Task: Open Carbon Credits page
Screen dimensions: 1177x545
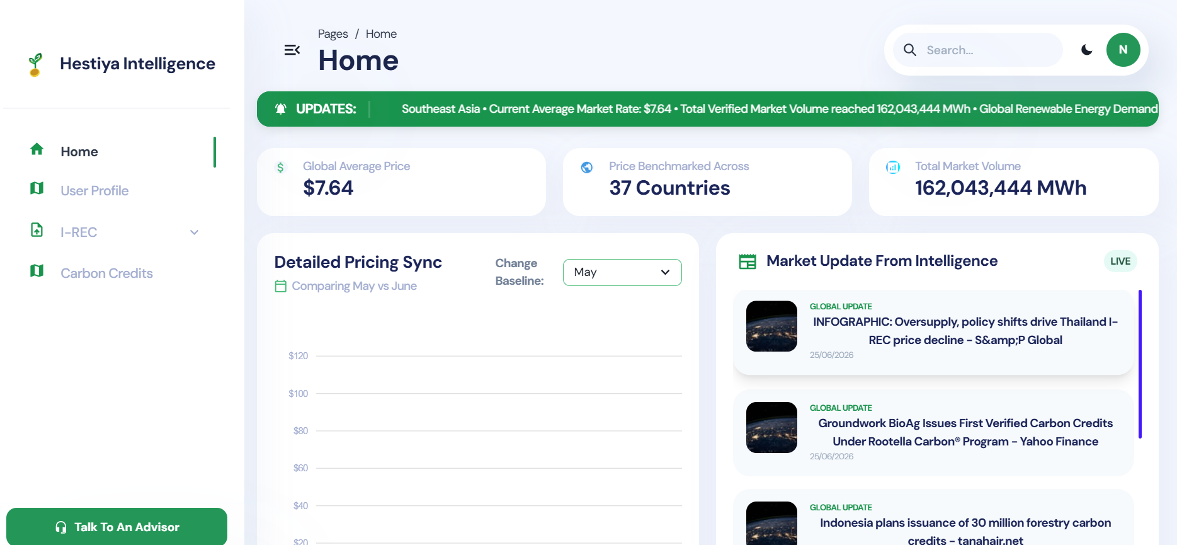Action: click(107, 273)
